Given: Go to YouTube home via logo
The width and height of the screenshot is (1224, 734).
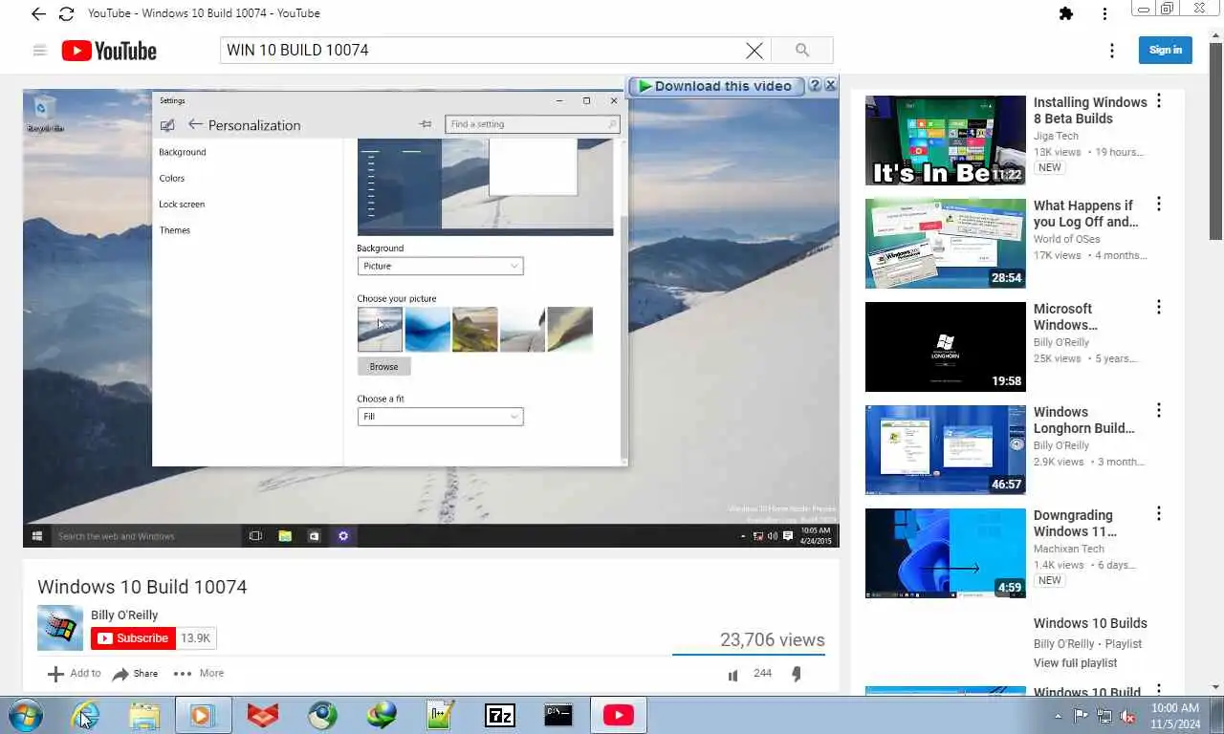Looking at the screenshot, I should (109, 51).
